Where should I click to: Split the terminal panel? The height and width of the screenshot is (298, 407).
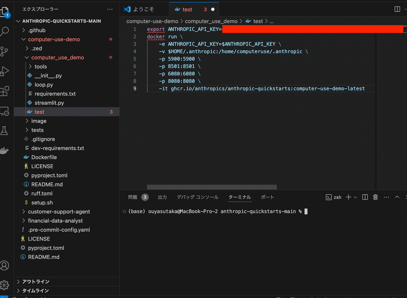[365, 197]
